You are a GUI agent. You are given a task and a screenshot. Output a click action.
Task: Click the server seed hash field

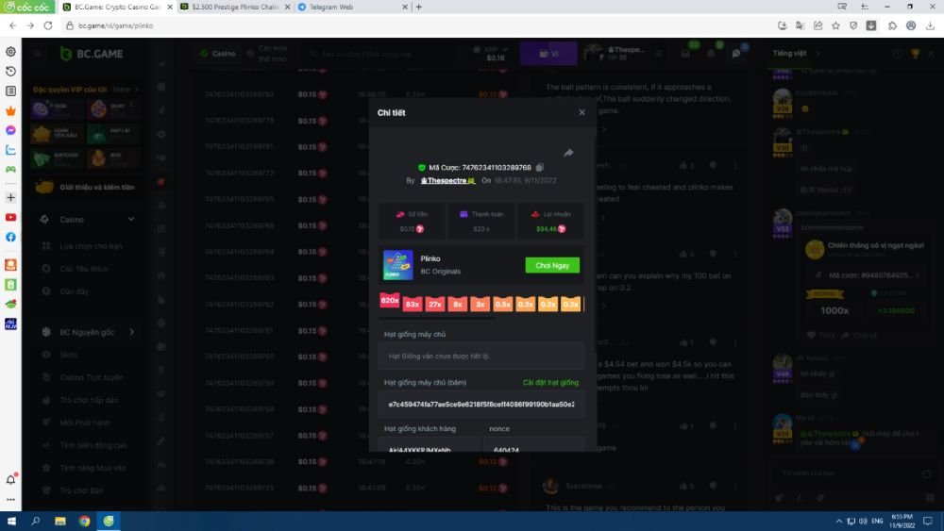481,403
